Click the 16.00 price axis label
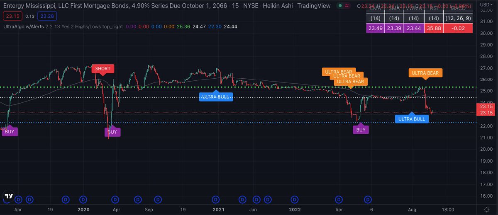This screenshot has width=498, height=215. pyautogui.click(x=486, y=196)
